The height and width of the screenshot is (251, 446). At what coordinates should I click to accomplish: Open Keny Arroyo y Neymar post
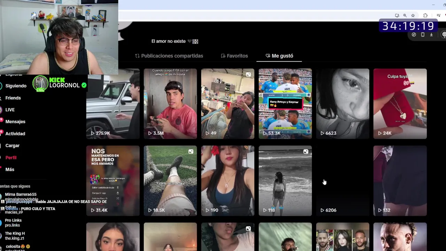(285, 104)
